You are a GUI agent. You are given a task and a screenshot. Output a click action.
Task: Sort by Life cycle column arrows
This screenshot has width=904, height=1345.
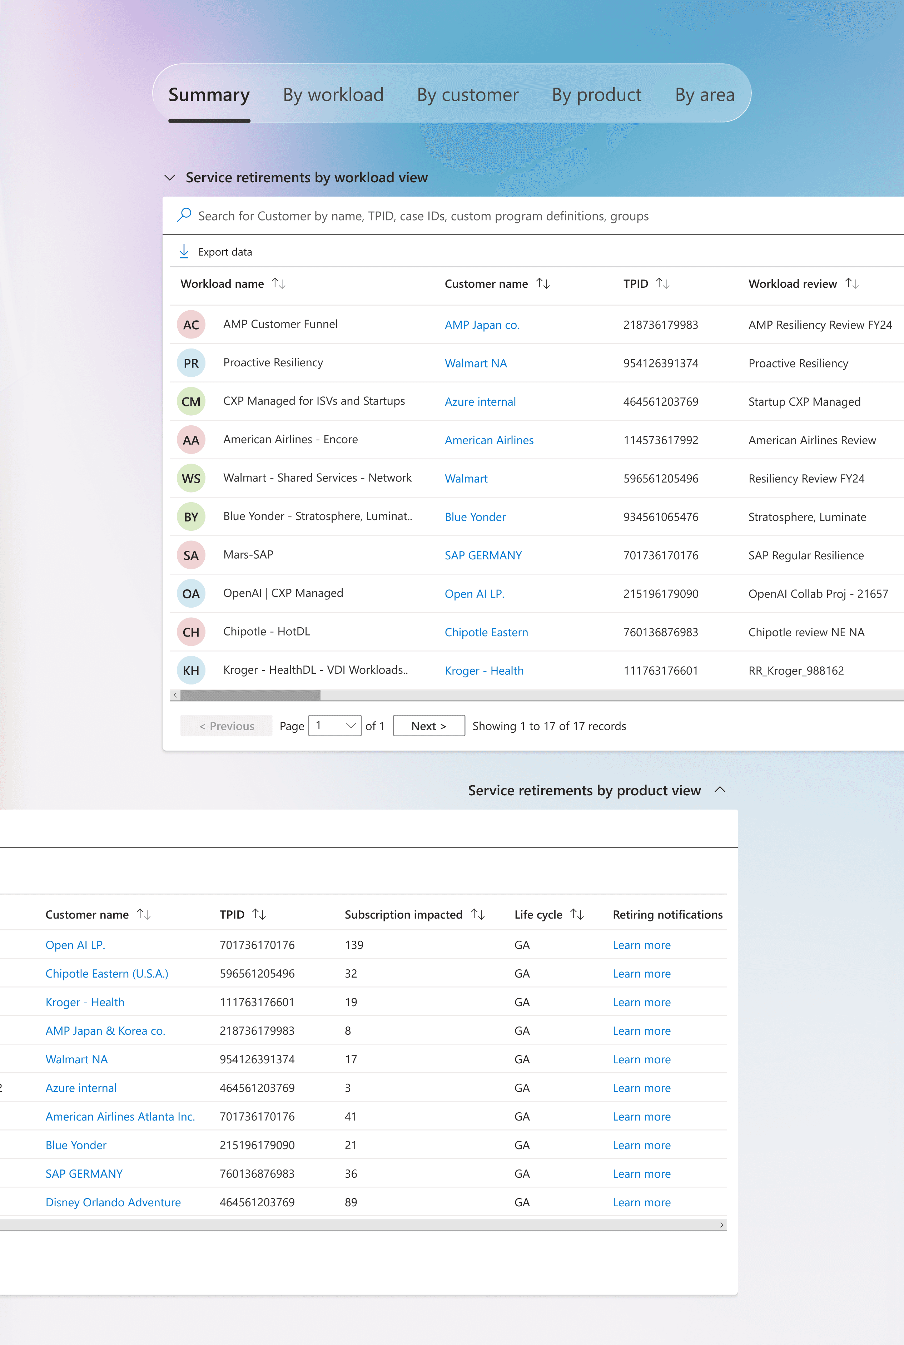(x=577, y=914)
